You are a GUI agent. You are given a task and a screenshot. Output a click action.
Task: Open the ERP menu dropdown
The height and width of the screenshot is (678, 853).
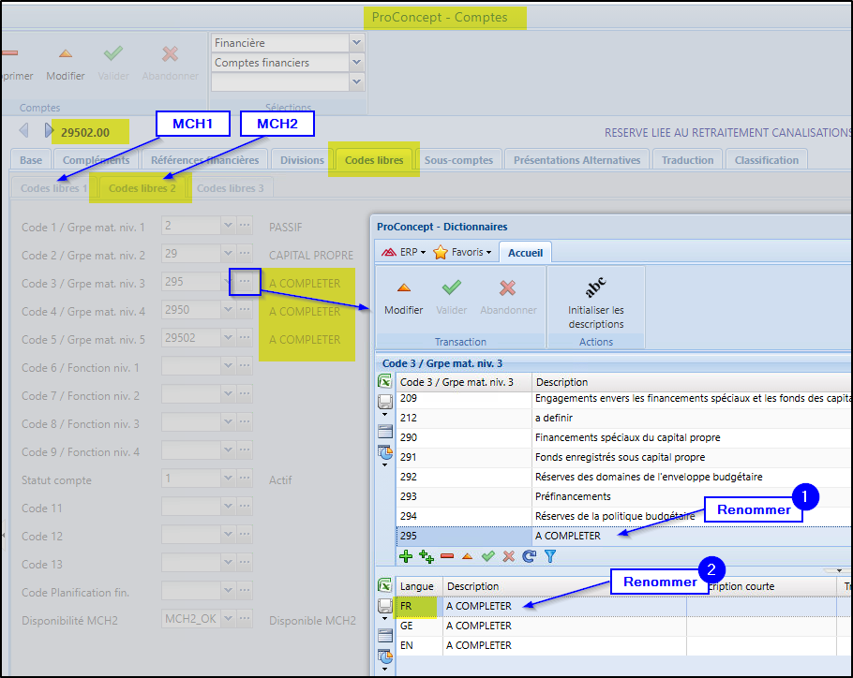click(x=402, y=252)
